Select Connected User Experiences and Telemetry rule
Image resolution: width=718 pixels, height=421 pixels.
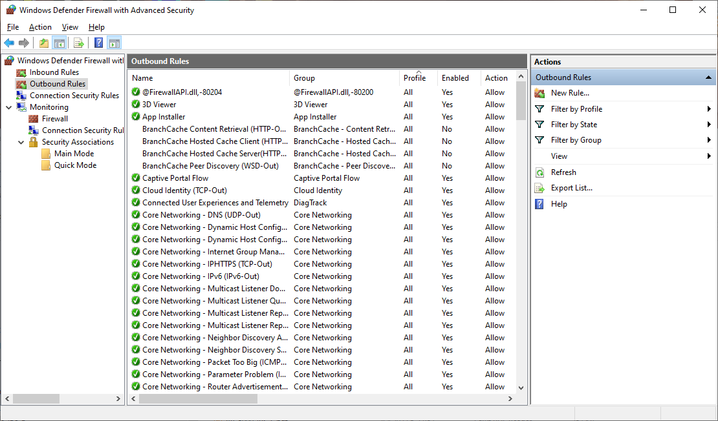215,203
